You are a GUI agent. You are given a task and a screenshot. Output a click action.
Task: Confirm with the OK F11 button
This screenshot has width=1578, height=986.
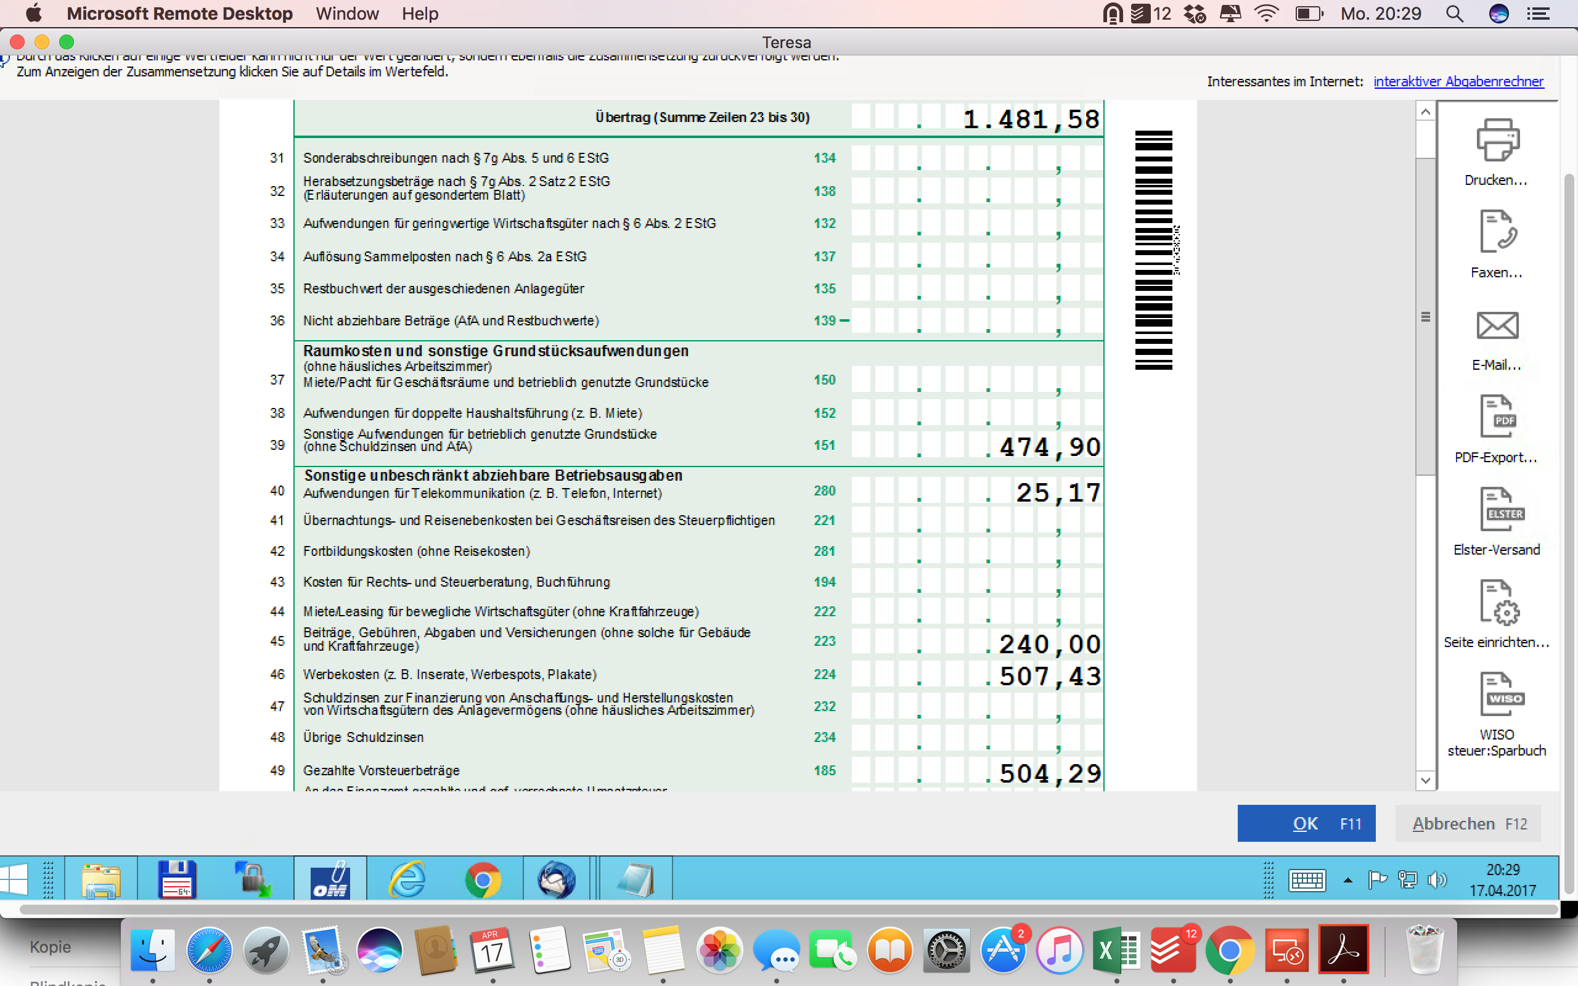coord(1306,823)
